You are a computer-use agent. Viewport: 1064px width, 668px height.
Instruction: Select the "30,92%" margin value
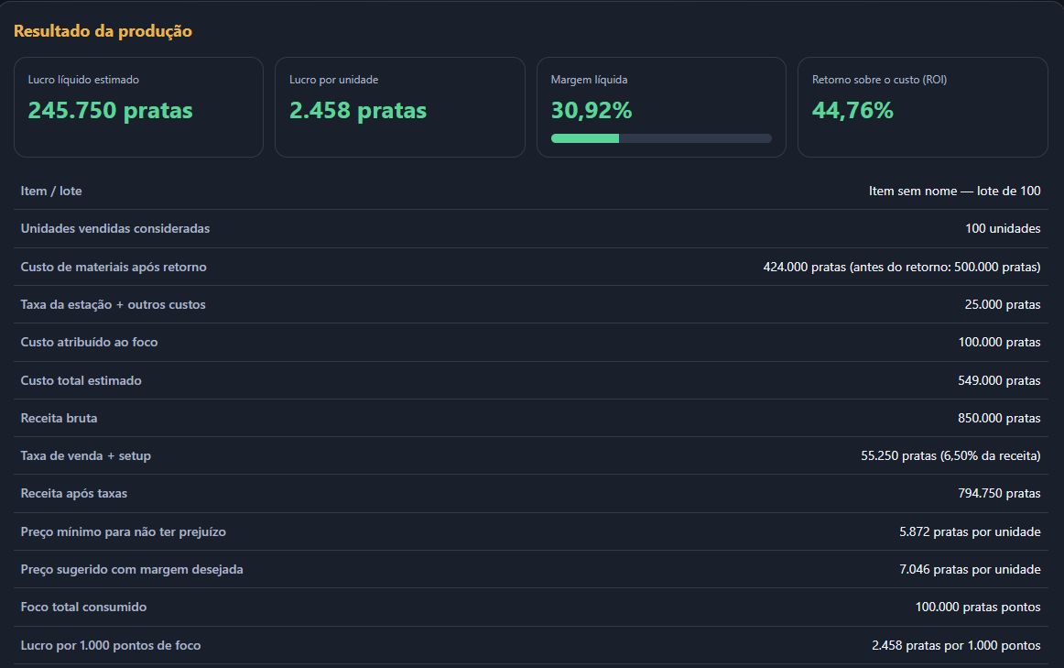point(591,110)
